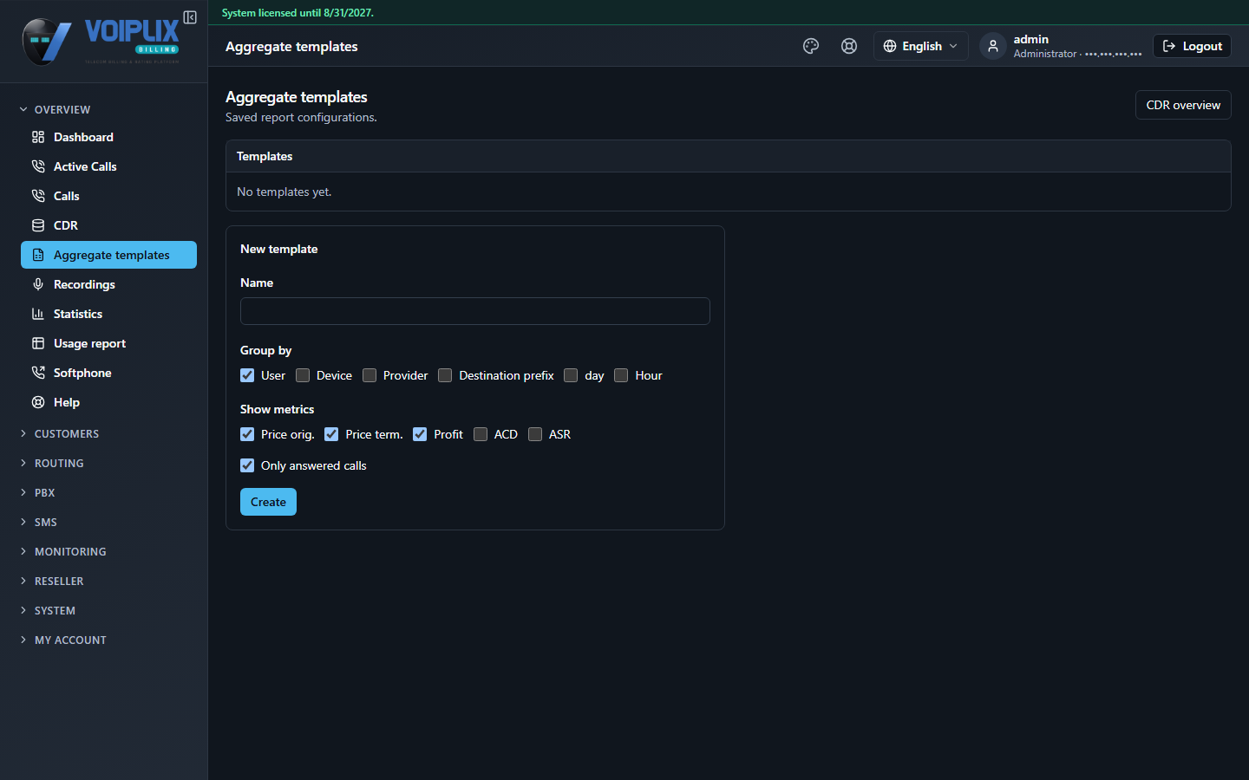Disable the Price orig. metric checkbox

247,434
